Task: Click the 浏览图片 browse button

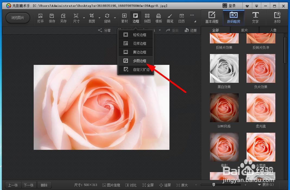Action: click(x=18, y=18)
